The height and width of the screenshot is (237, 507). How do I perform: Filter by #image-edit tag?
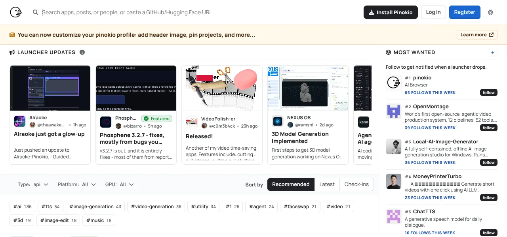click(58, 220)
